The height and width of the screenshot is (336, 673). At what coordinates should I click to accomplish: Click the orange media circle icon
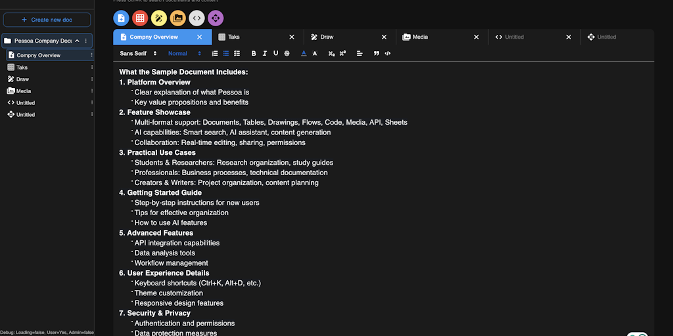click(177, 18)
